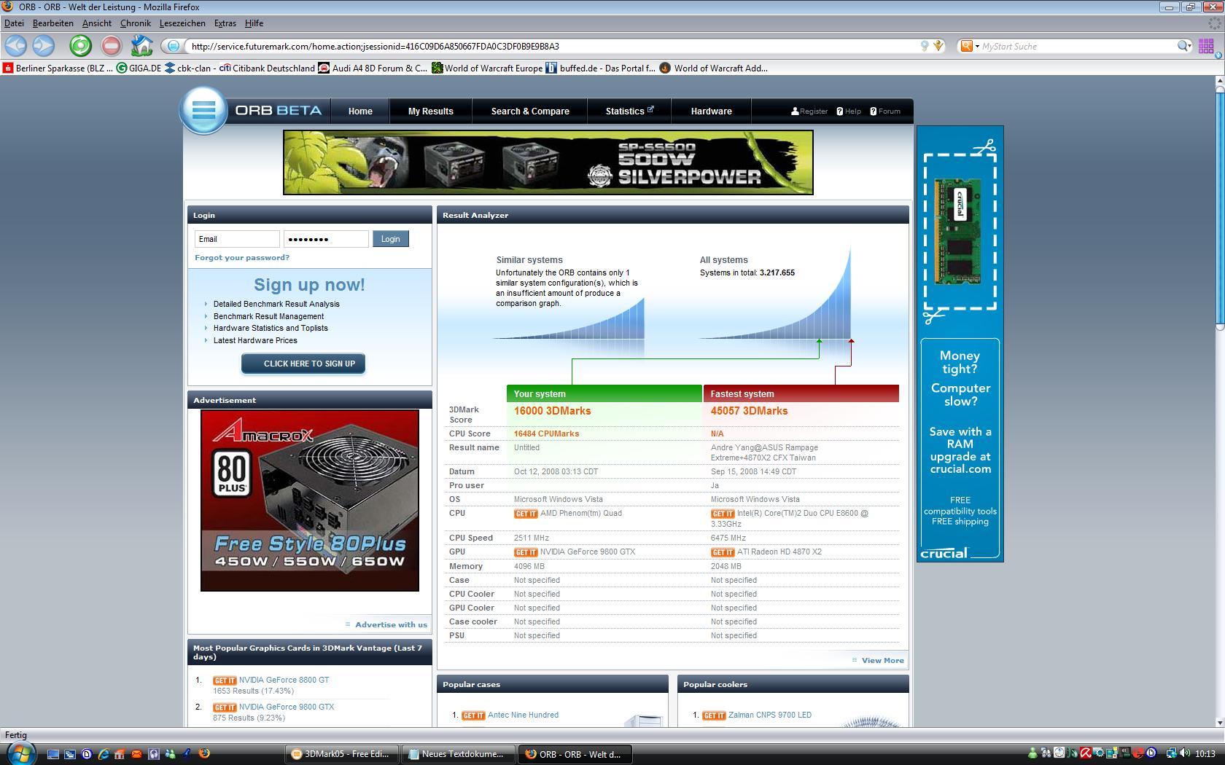This screenshot has width=1225, height=765.
Task: Click the bookmark star icon in address bar
Action: point(939,46)
